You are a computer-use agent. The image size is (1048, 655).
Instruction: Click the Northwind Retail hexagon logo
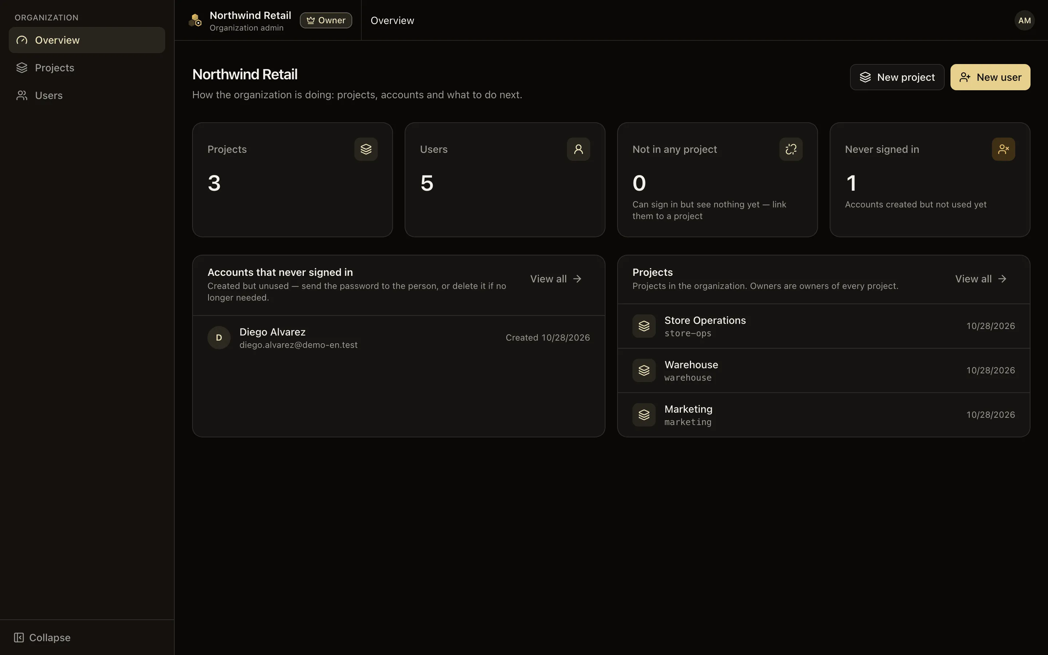[195, 20]
